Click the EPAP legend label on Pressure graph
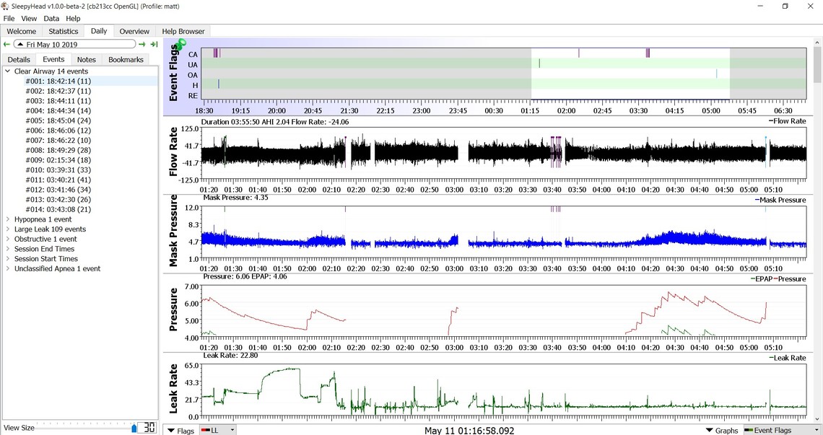 coord(762,279)
